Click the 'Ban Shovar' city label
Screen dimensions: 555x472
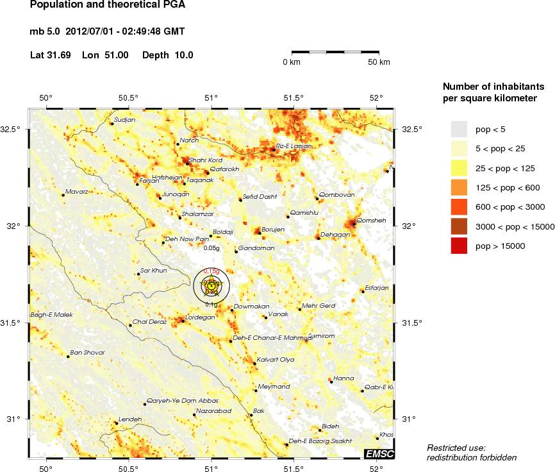coord(87,352)
